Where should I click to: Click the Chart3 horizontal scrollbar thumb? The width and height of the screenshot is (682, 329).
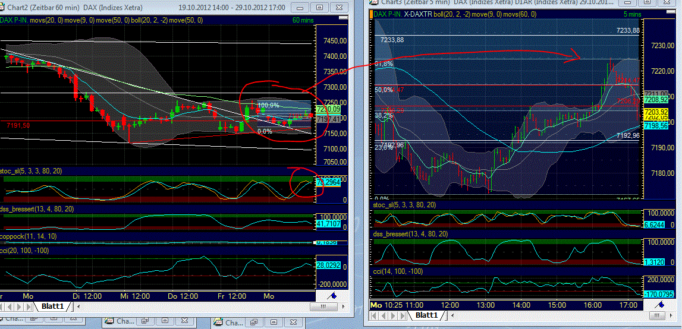[657, 315]
